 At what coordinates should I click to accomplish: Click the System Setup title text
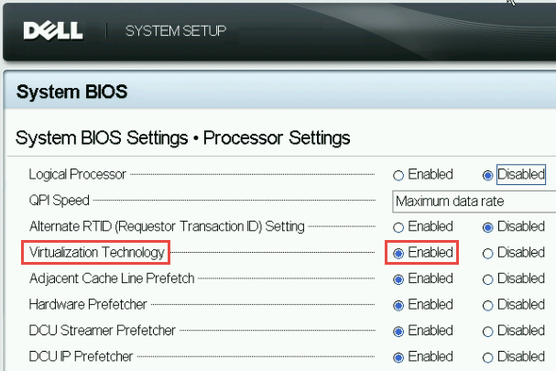pyautogui.click(x=176, y=31)
